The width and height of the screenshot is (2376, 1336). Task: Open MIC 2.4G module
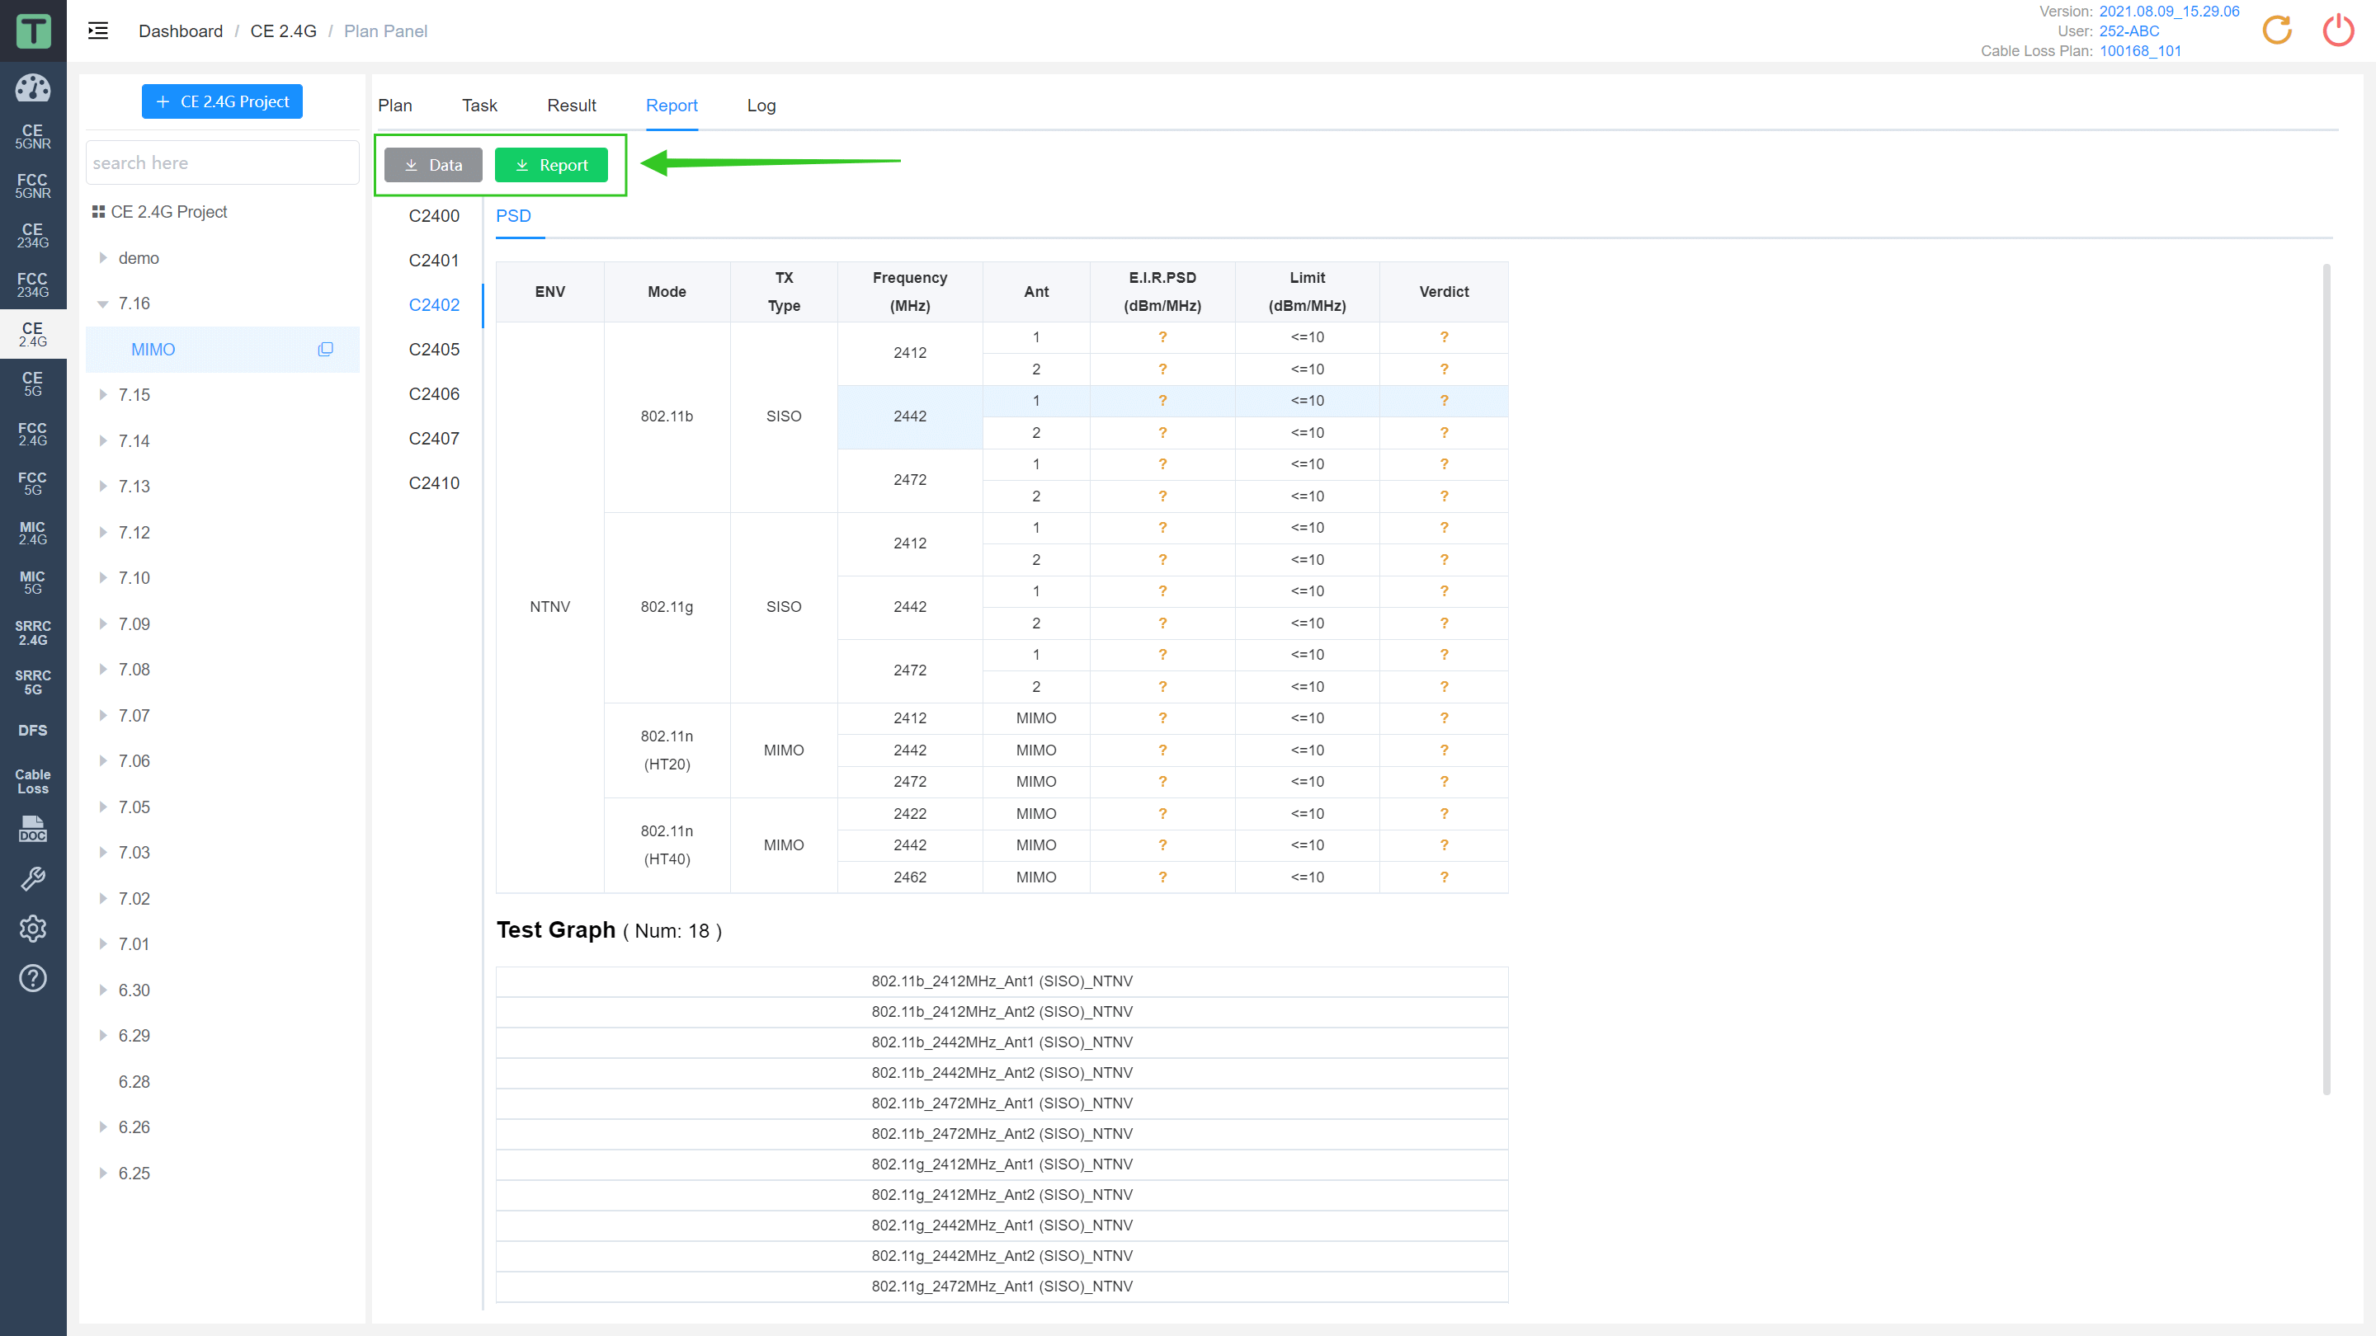pos(33,533)
